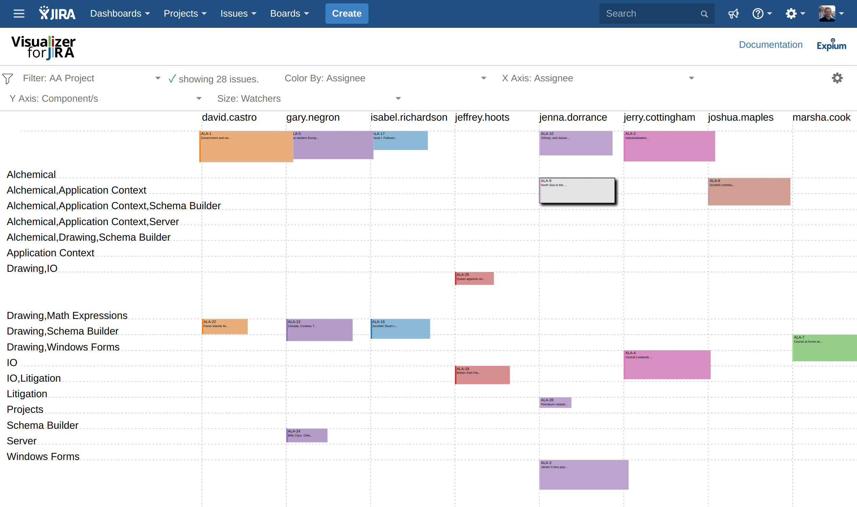Open the Documentation link

click(770, 45)
